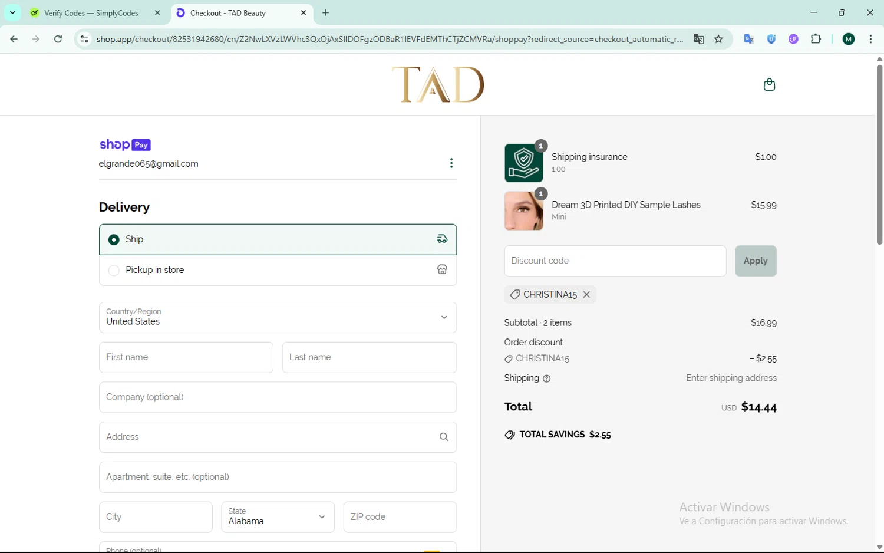The height and width of the screenshot is (553, 884).
Task: Open the Chrome profile avatar M
Action: pos(849,39)
